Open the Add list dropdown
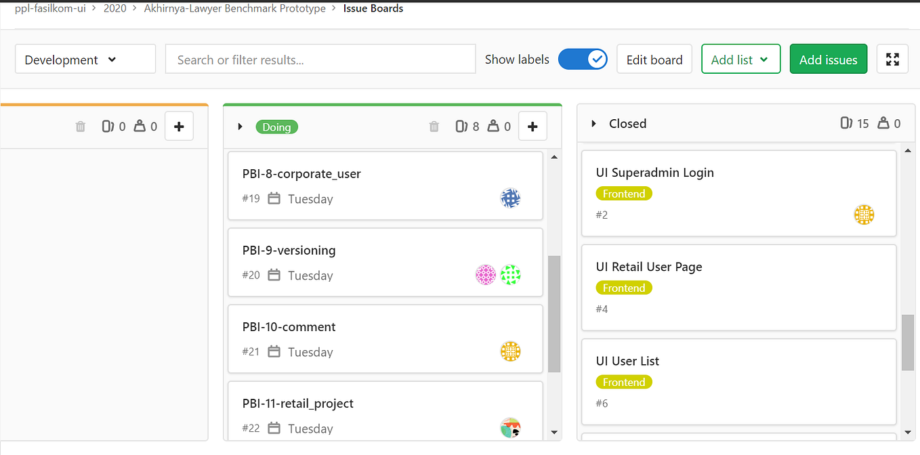This screenshot has height=455, width=920. coord(740,59)
